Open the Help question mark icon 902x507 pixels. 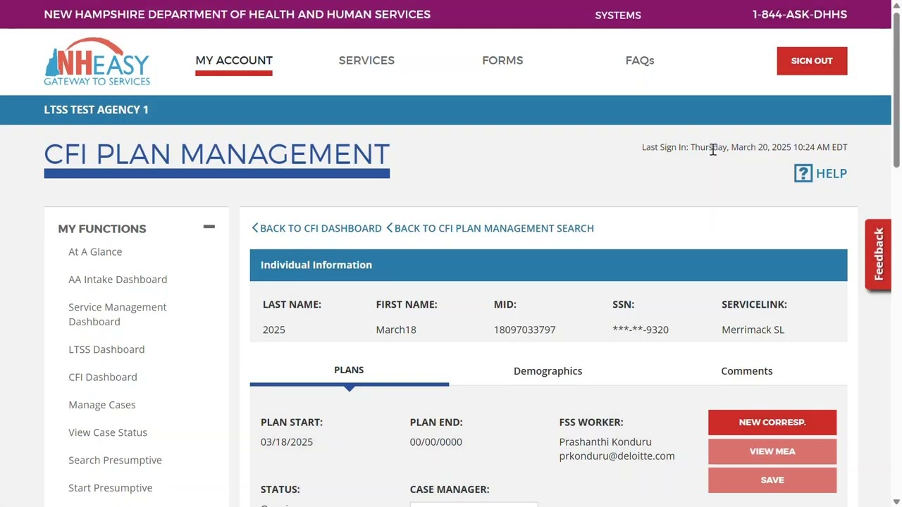point(803,173)
